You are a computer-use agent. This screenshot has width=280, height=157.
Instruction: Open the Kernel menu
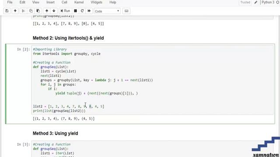pos(79,2)
